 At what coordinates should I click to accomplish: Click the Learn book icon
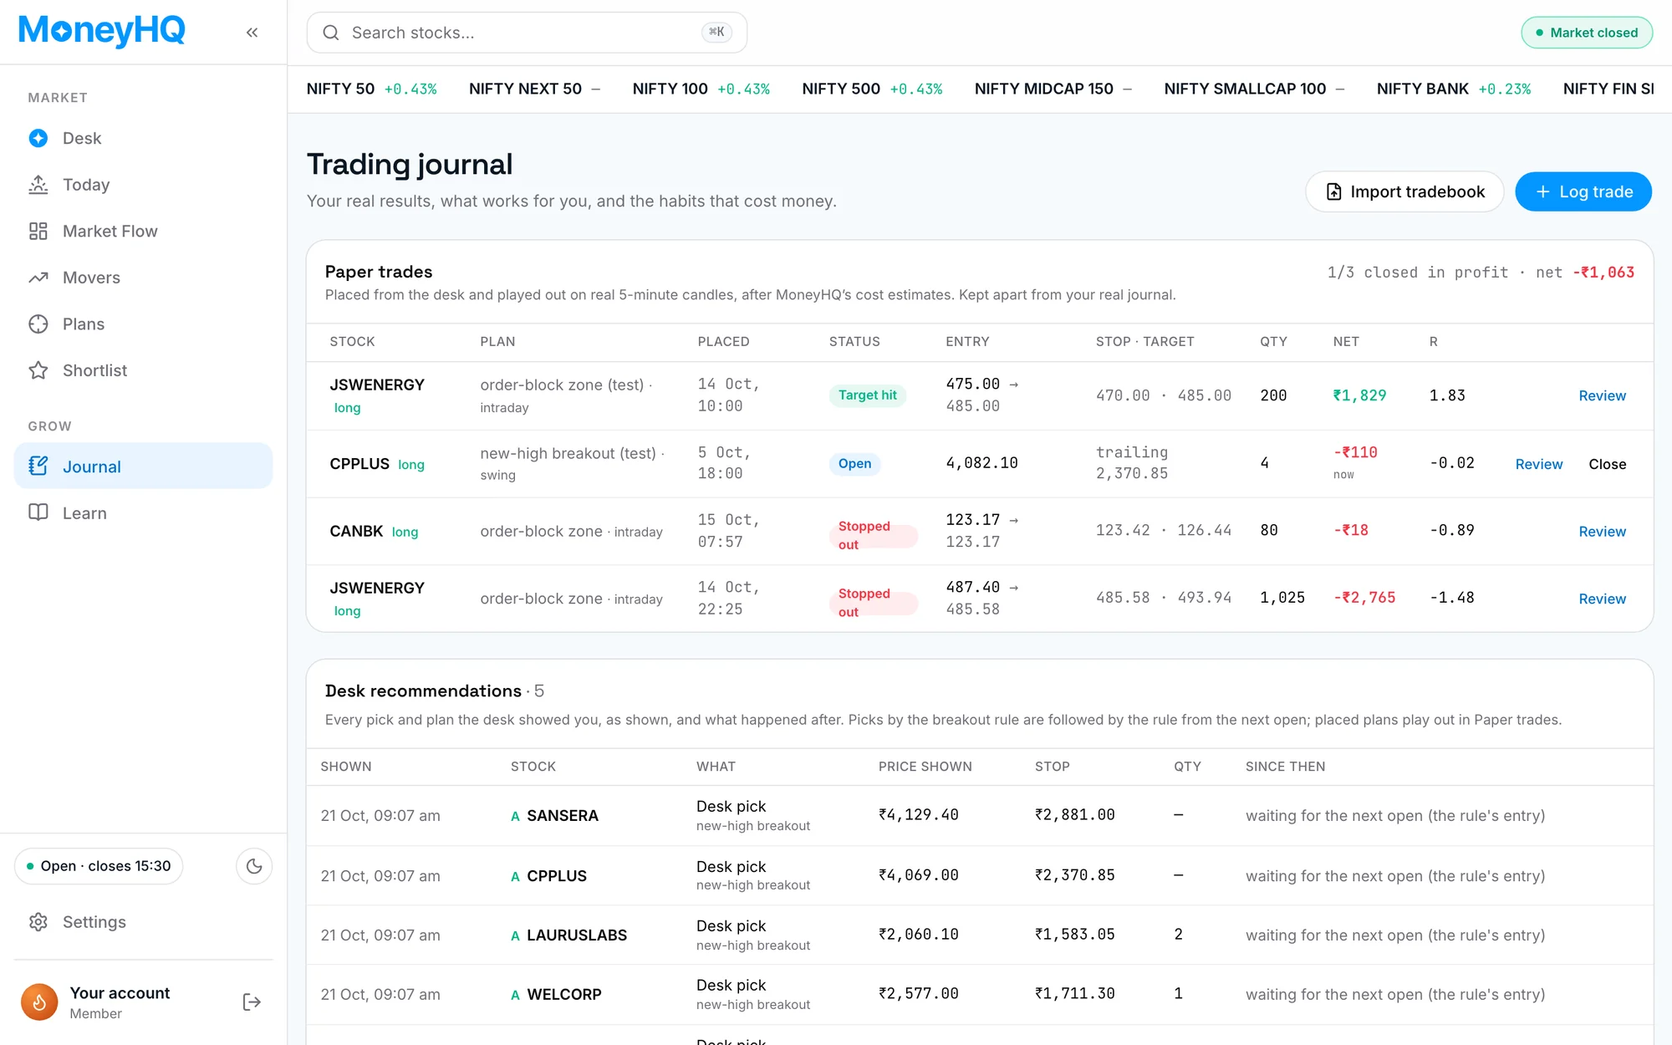(x=38, y=512)
